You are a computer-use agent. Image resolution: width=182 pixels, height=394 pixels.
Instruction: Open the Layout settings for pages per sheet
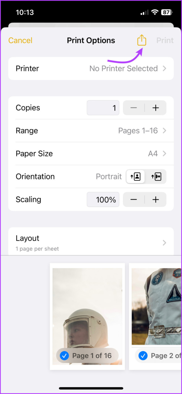click(x=91, y=242)
